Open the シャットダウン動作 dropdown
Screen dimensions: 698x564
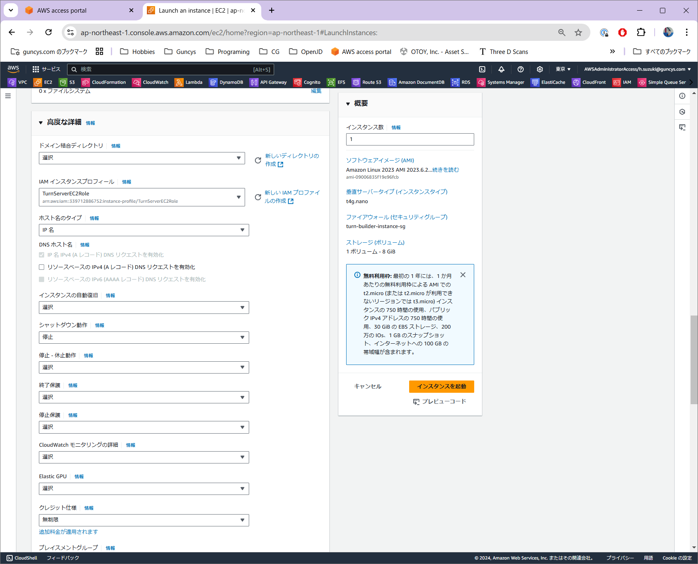pyautogui.click(x=144, y=337)
